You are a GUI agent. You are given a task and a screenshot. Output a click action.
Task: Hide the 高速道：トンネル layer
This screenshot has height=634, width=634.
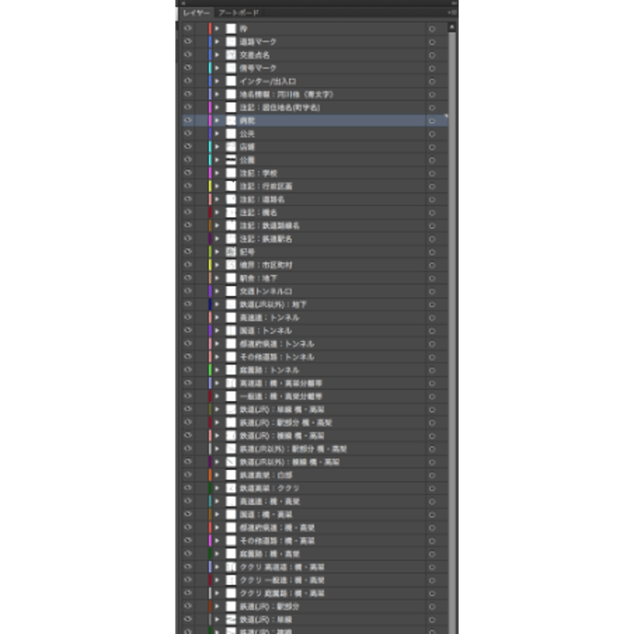point(187,317)
